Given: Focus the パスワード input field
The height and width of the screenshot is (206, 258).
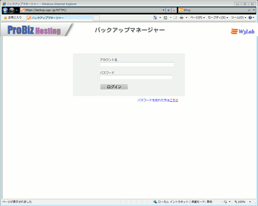Looking at the screenshot, I should 136,77.
